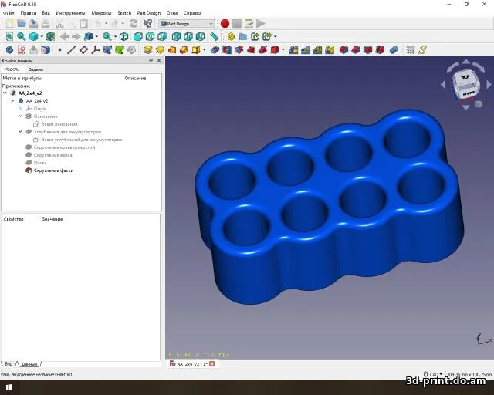Click the Fit Selection magnifier icon

click(22, 36)
